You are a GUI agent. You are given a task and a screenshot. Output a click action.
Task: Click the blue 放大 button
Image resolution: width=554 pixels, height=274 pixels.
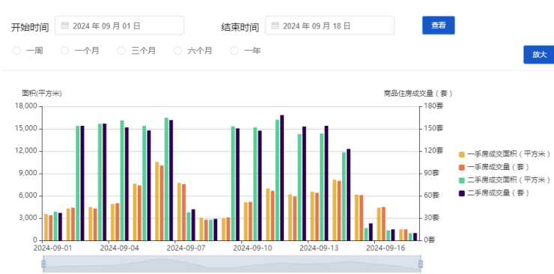[539, 55]
